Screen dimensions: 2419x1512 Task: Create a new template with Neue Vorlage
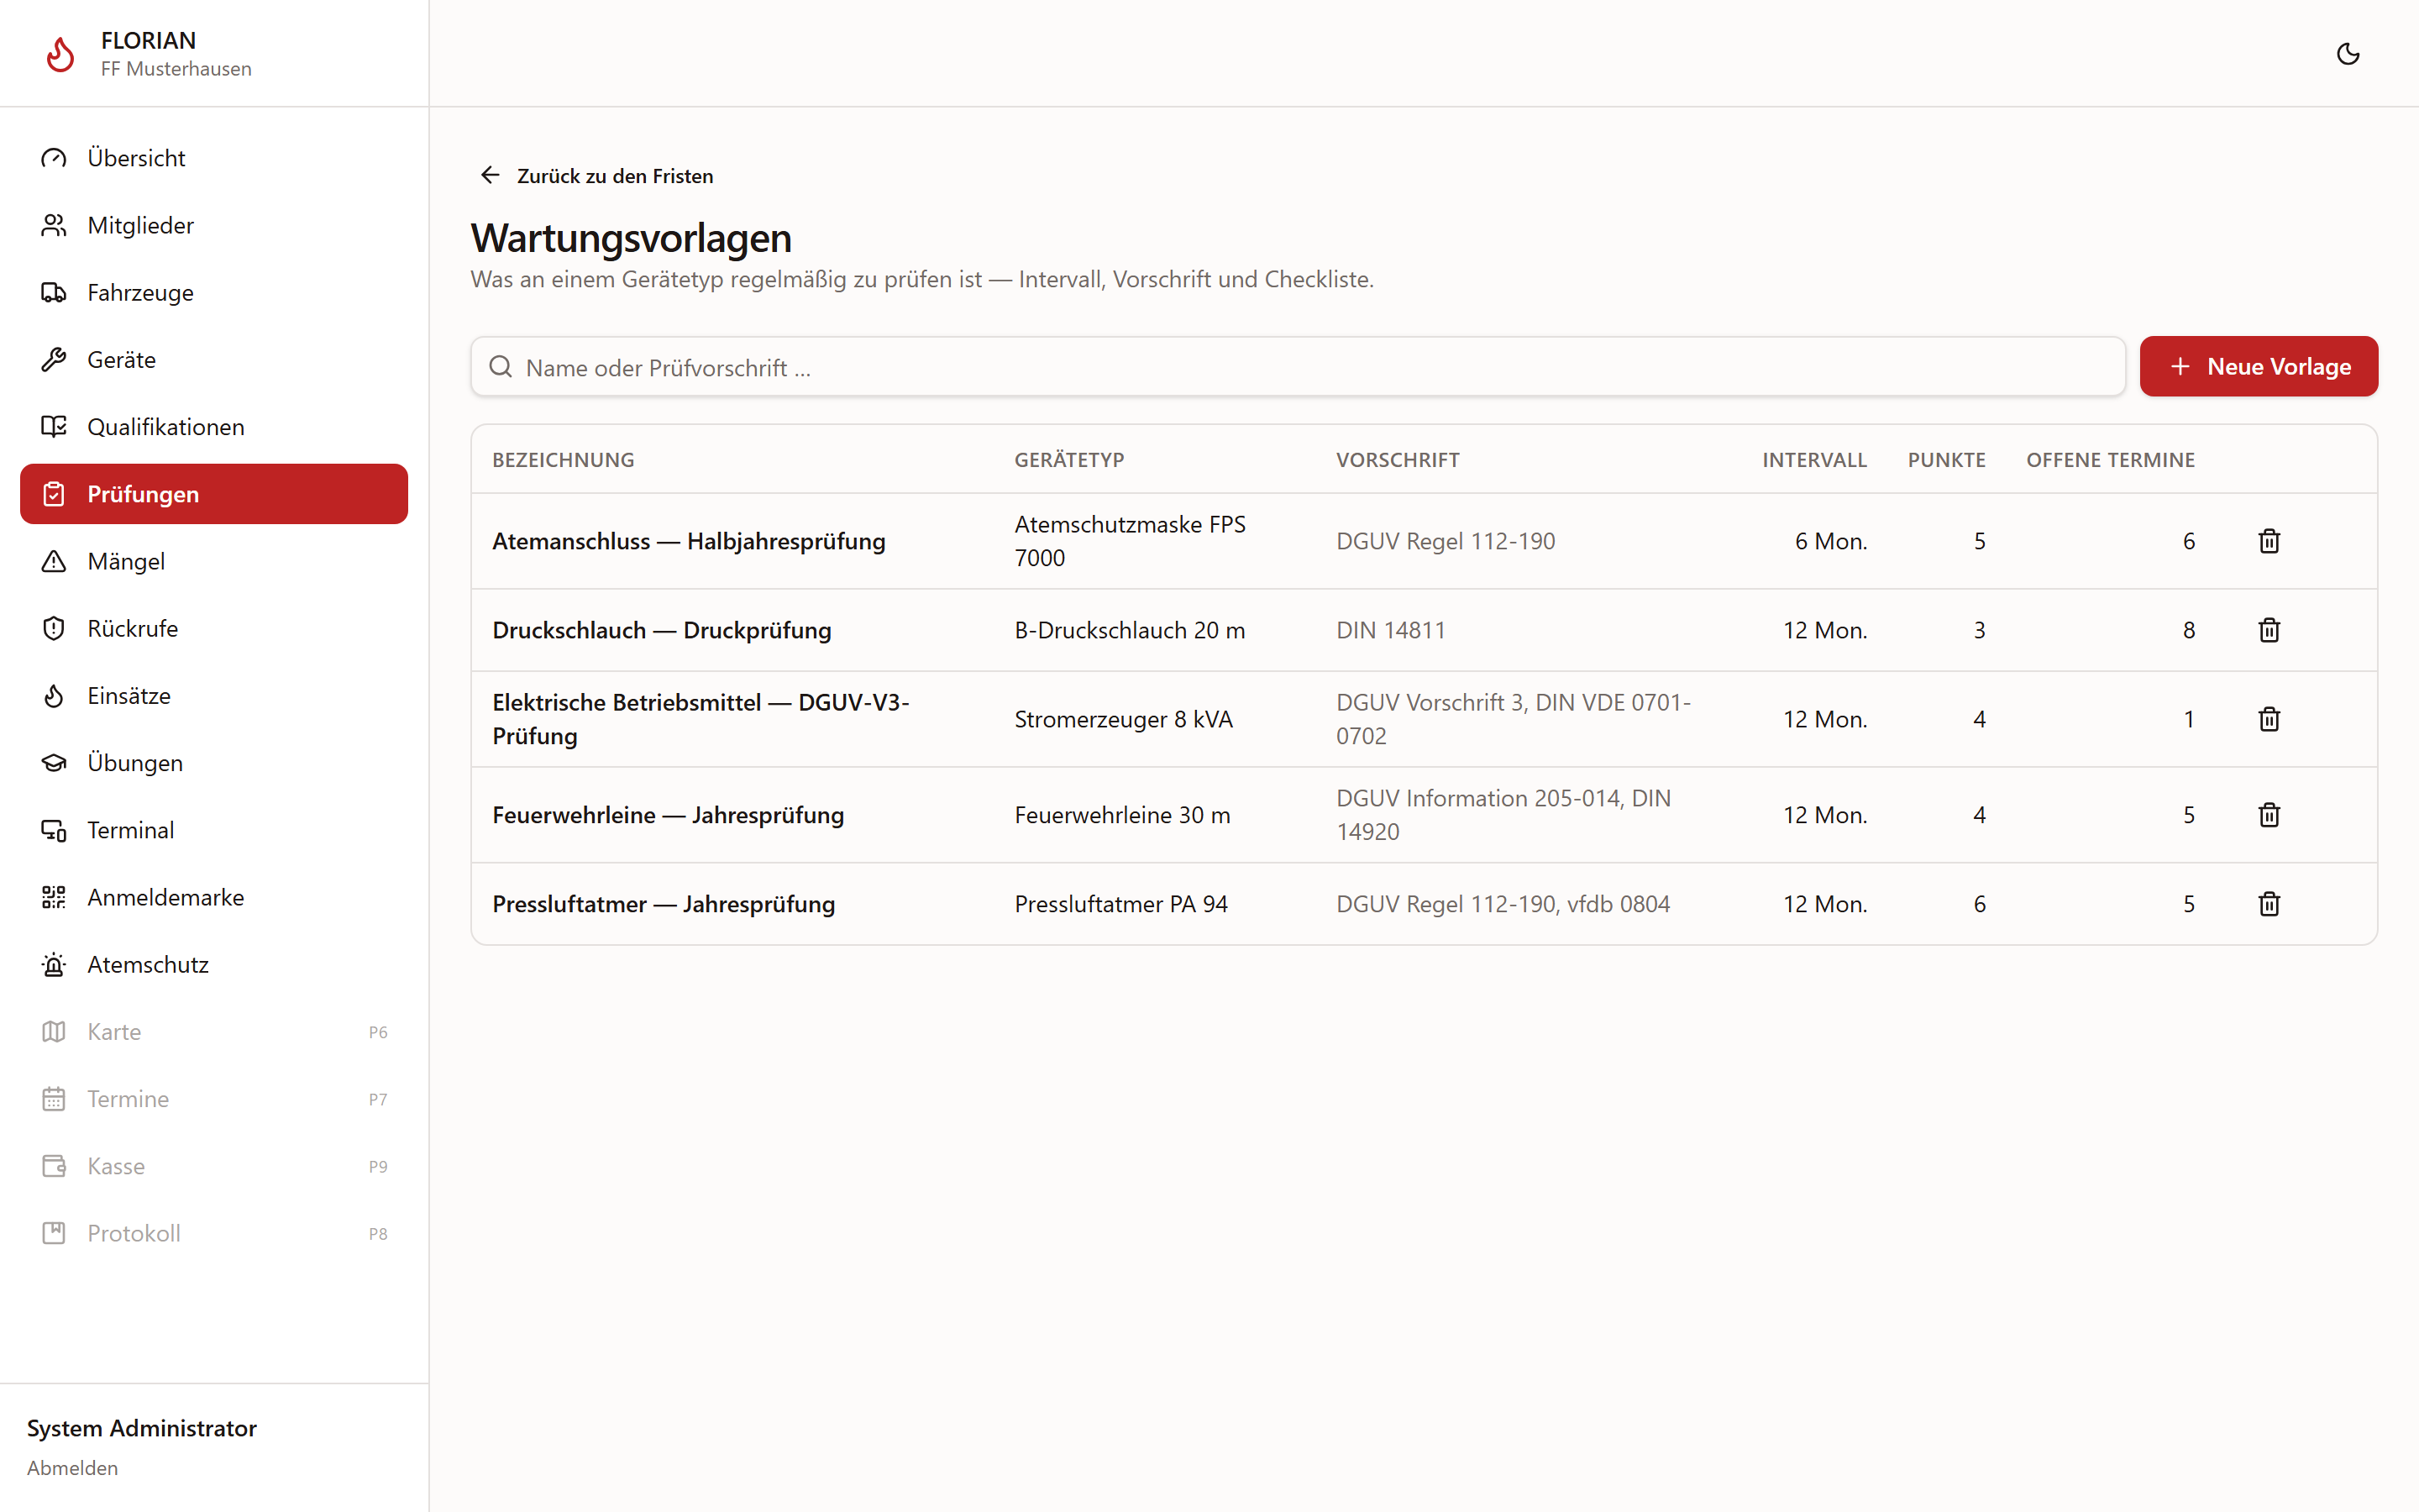coord(2258,366)
